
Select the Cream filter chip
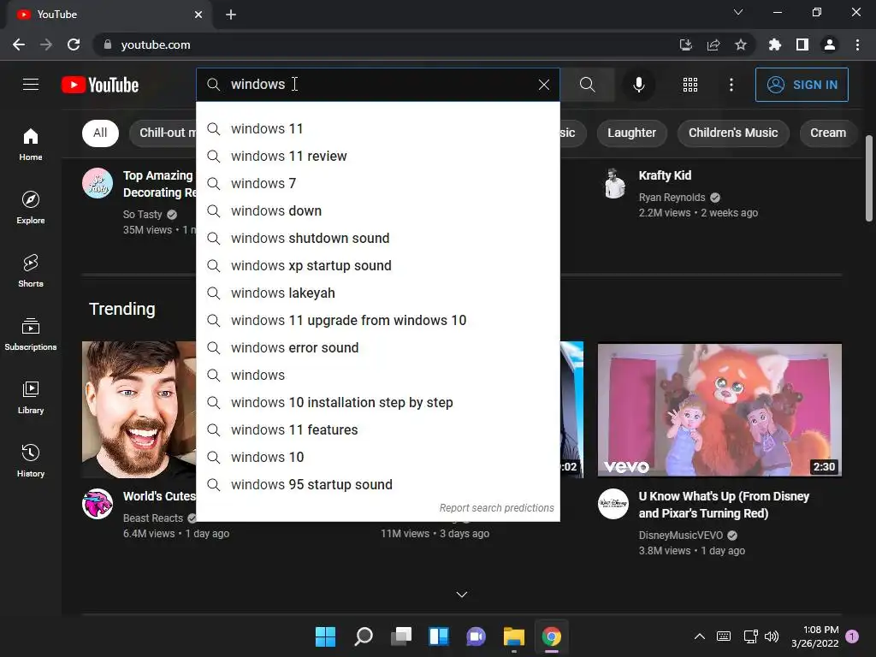pyautogui.click(x=828, y=133)
